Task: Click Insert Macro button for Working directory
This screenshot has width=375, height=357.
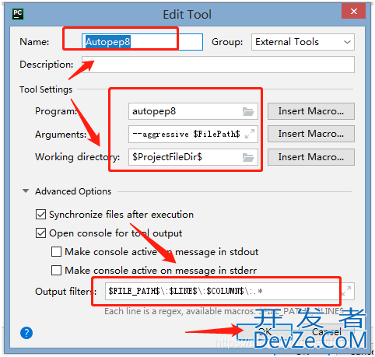Action: tap(311, 157)
